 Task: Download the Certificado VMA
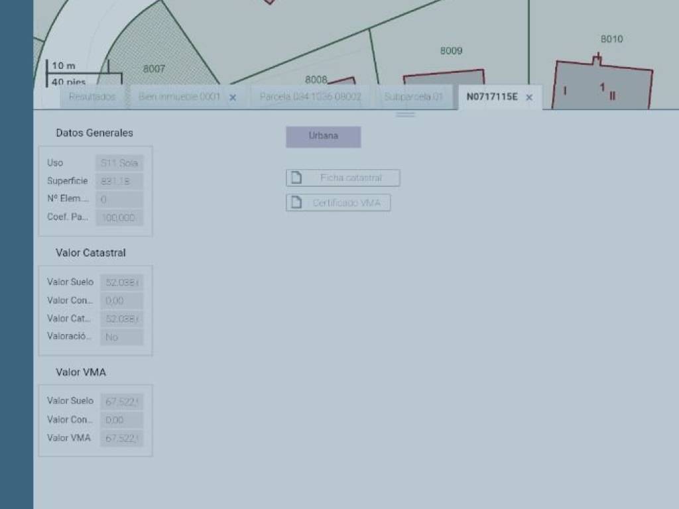pyautogui.click(x=346, y=203)
